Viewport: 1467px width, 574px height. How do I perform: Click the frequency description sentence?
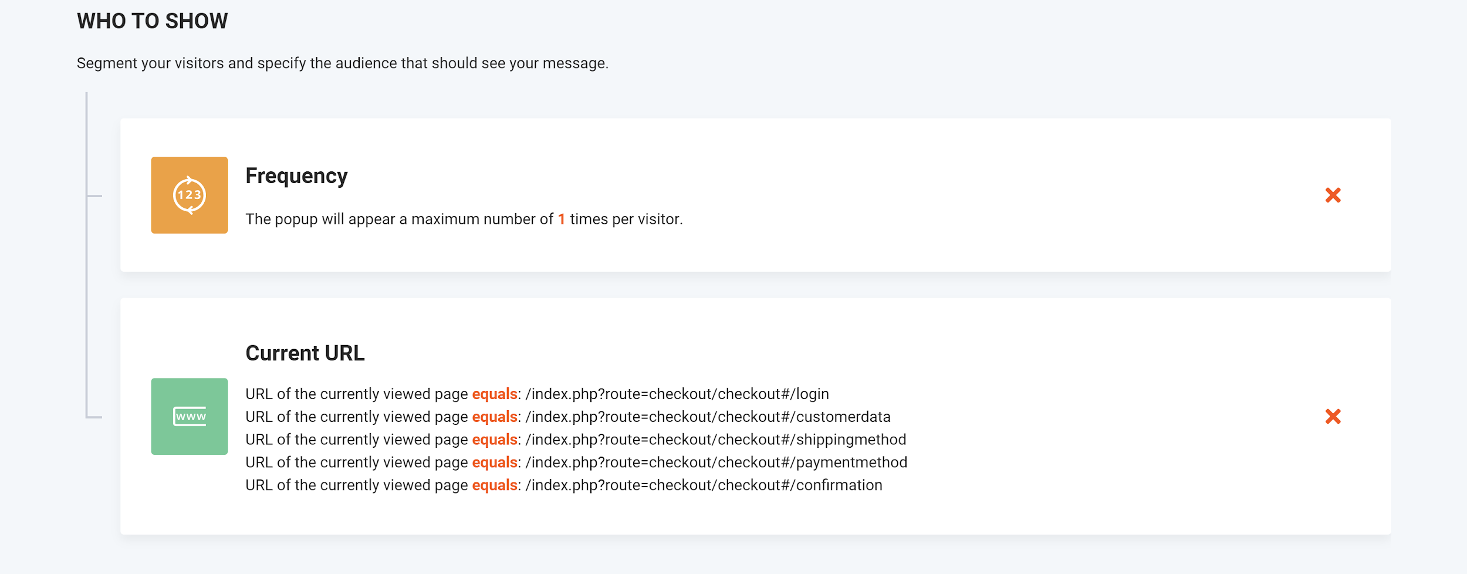(464, 219)
